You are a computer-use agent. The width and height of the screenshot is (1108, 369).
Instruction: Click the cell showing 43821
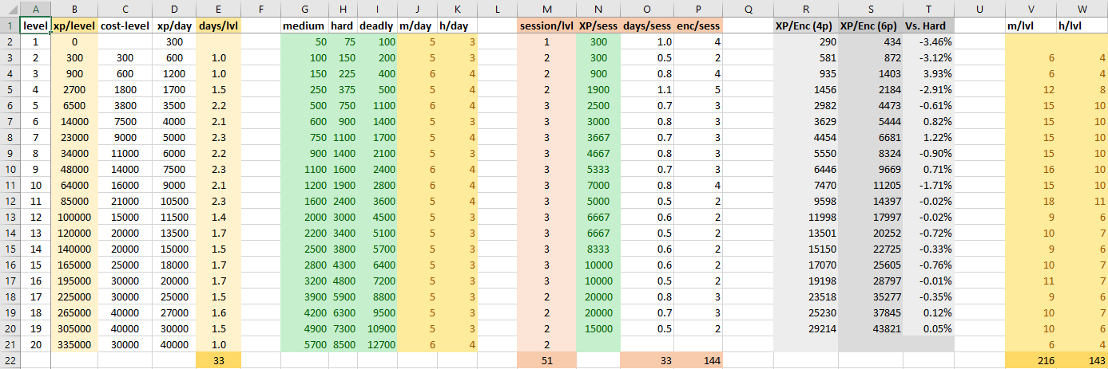click(x=870, y=328)
